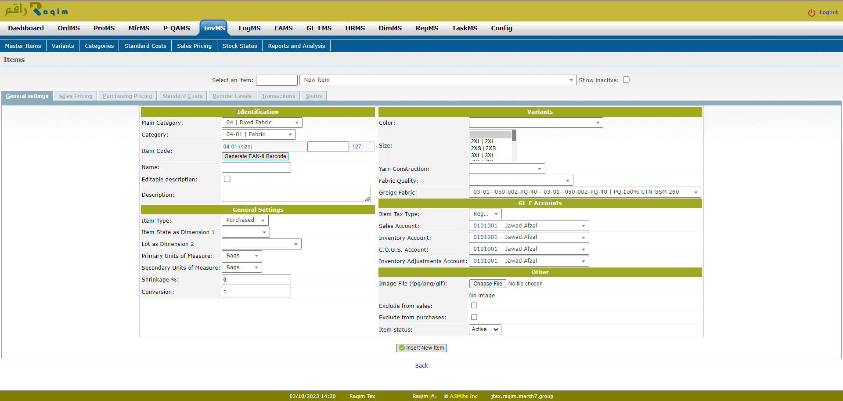Click the Insert New Item button
This screenshot has width=843, height=401.
tap(421, 348)
